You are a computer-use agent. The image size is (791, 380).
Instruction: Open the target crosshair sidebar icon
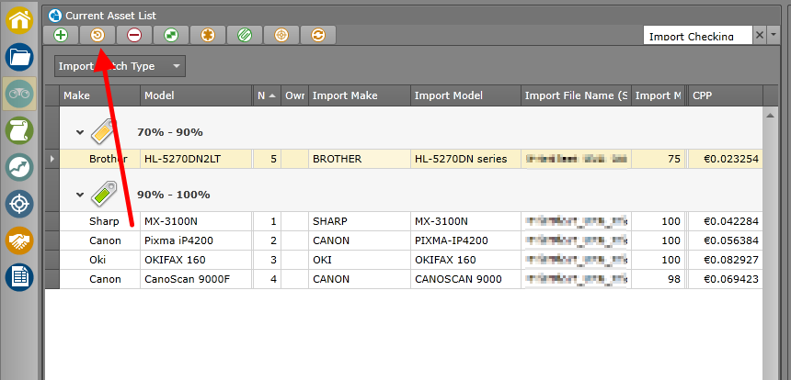point(19,205)
